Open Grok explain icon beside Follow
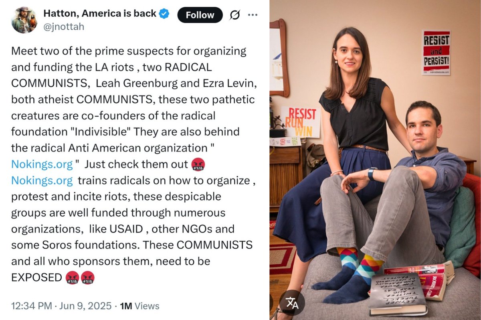Viewport: 481px width, 320px height. (x=234, y=15)
